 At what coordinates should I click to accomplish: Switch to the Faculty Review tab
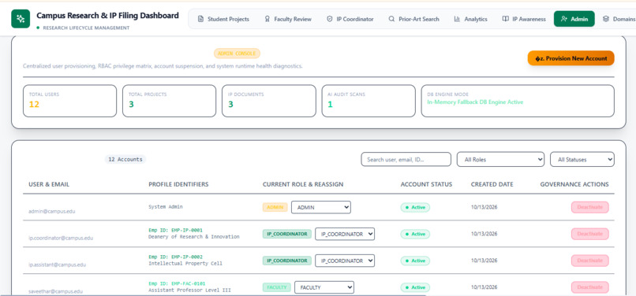[288, 19]
